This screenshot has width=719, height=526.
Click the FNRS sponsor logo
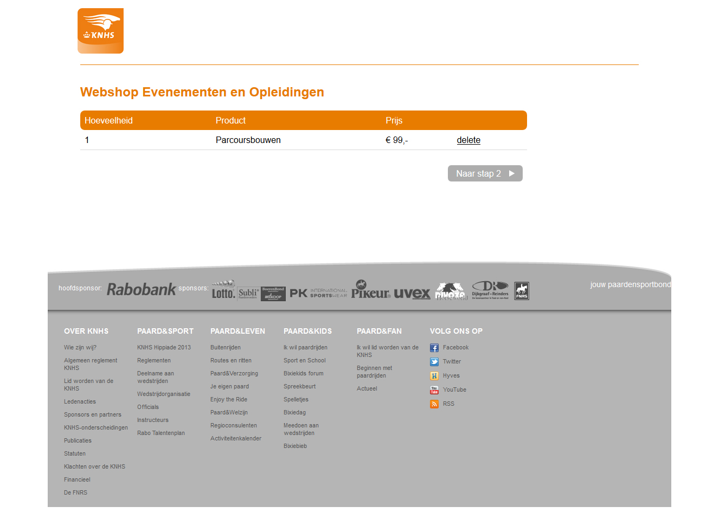pyautogui.click(x=522, y=291)
